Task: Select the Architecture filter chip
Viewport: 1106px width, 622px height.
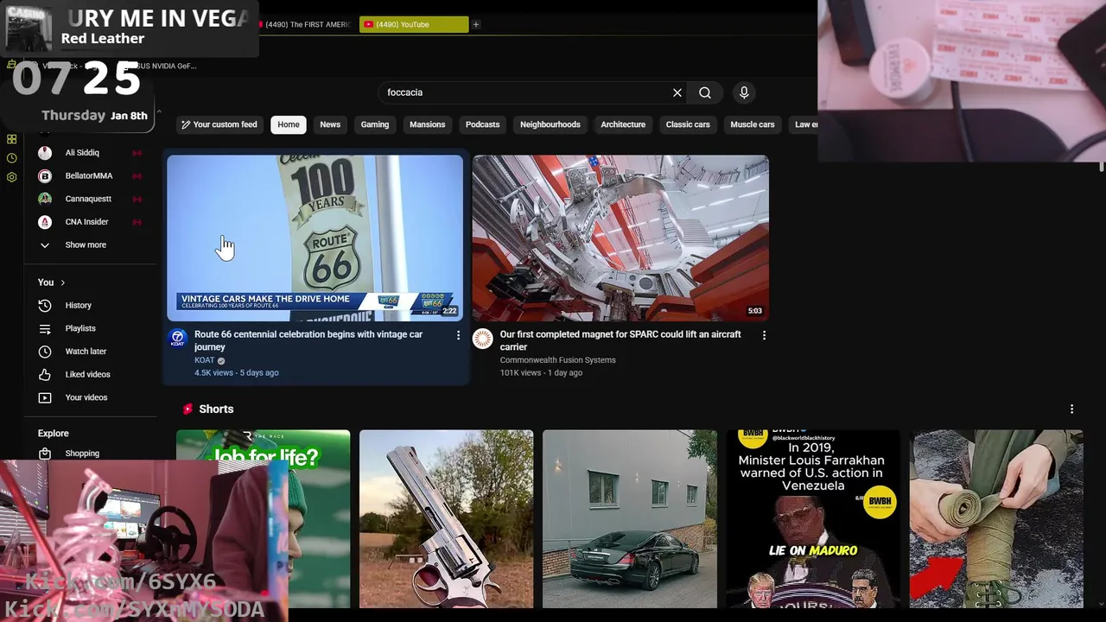Action: click(623, 124)
